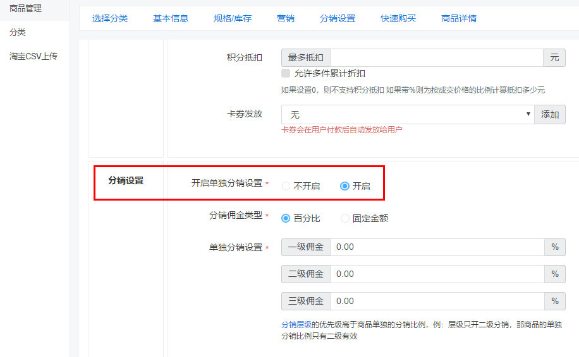Open 分类 in the sidebar menu
Viewport: 579px width, 357px height.
(x=18, y=32)
